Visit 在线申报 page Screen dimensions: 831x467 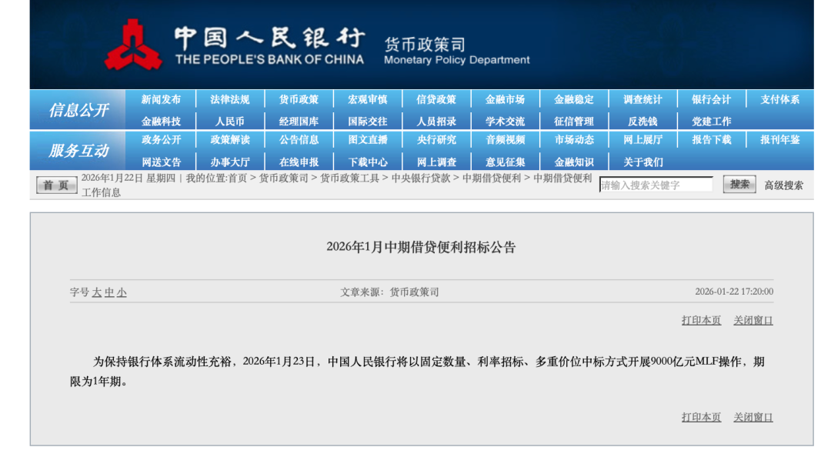299,162
